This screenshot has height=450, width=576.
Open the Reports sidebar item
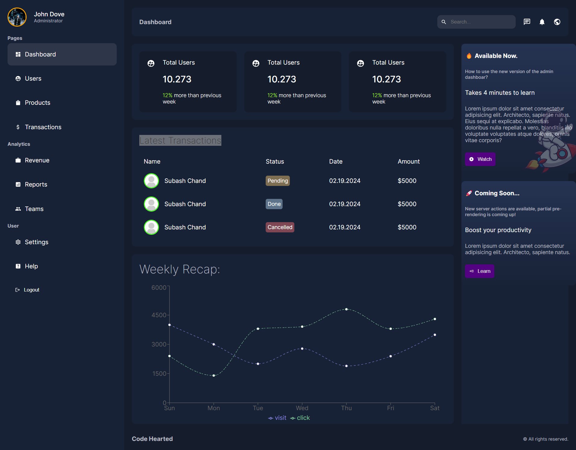click(36, 184)
